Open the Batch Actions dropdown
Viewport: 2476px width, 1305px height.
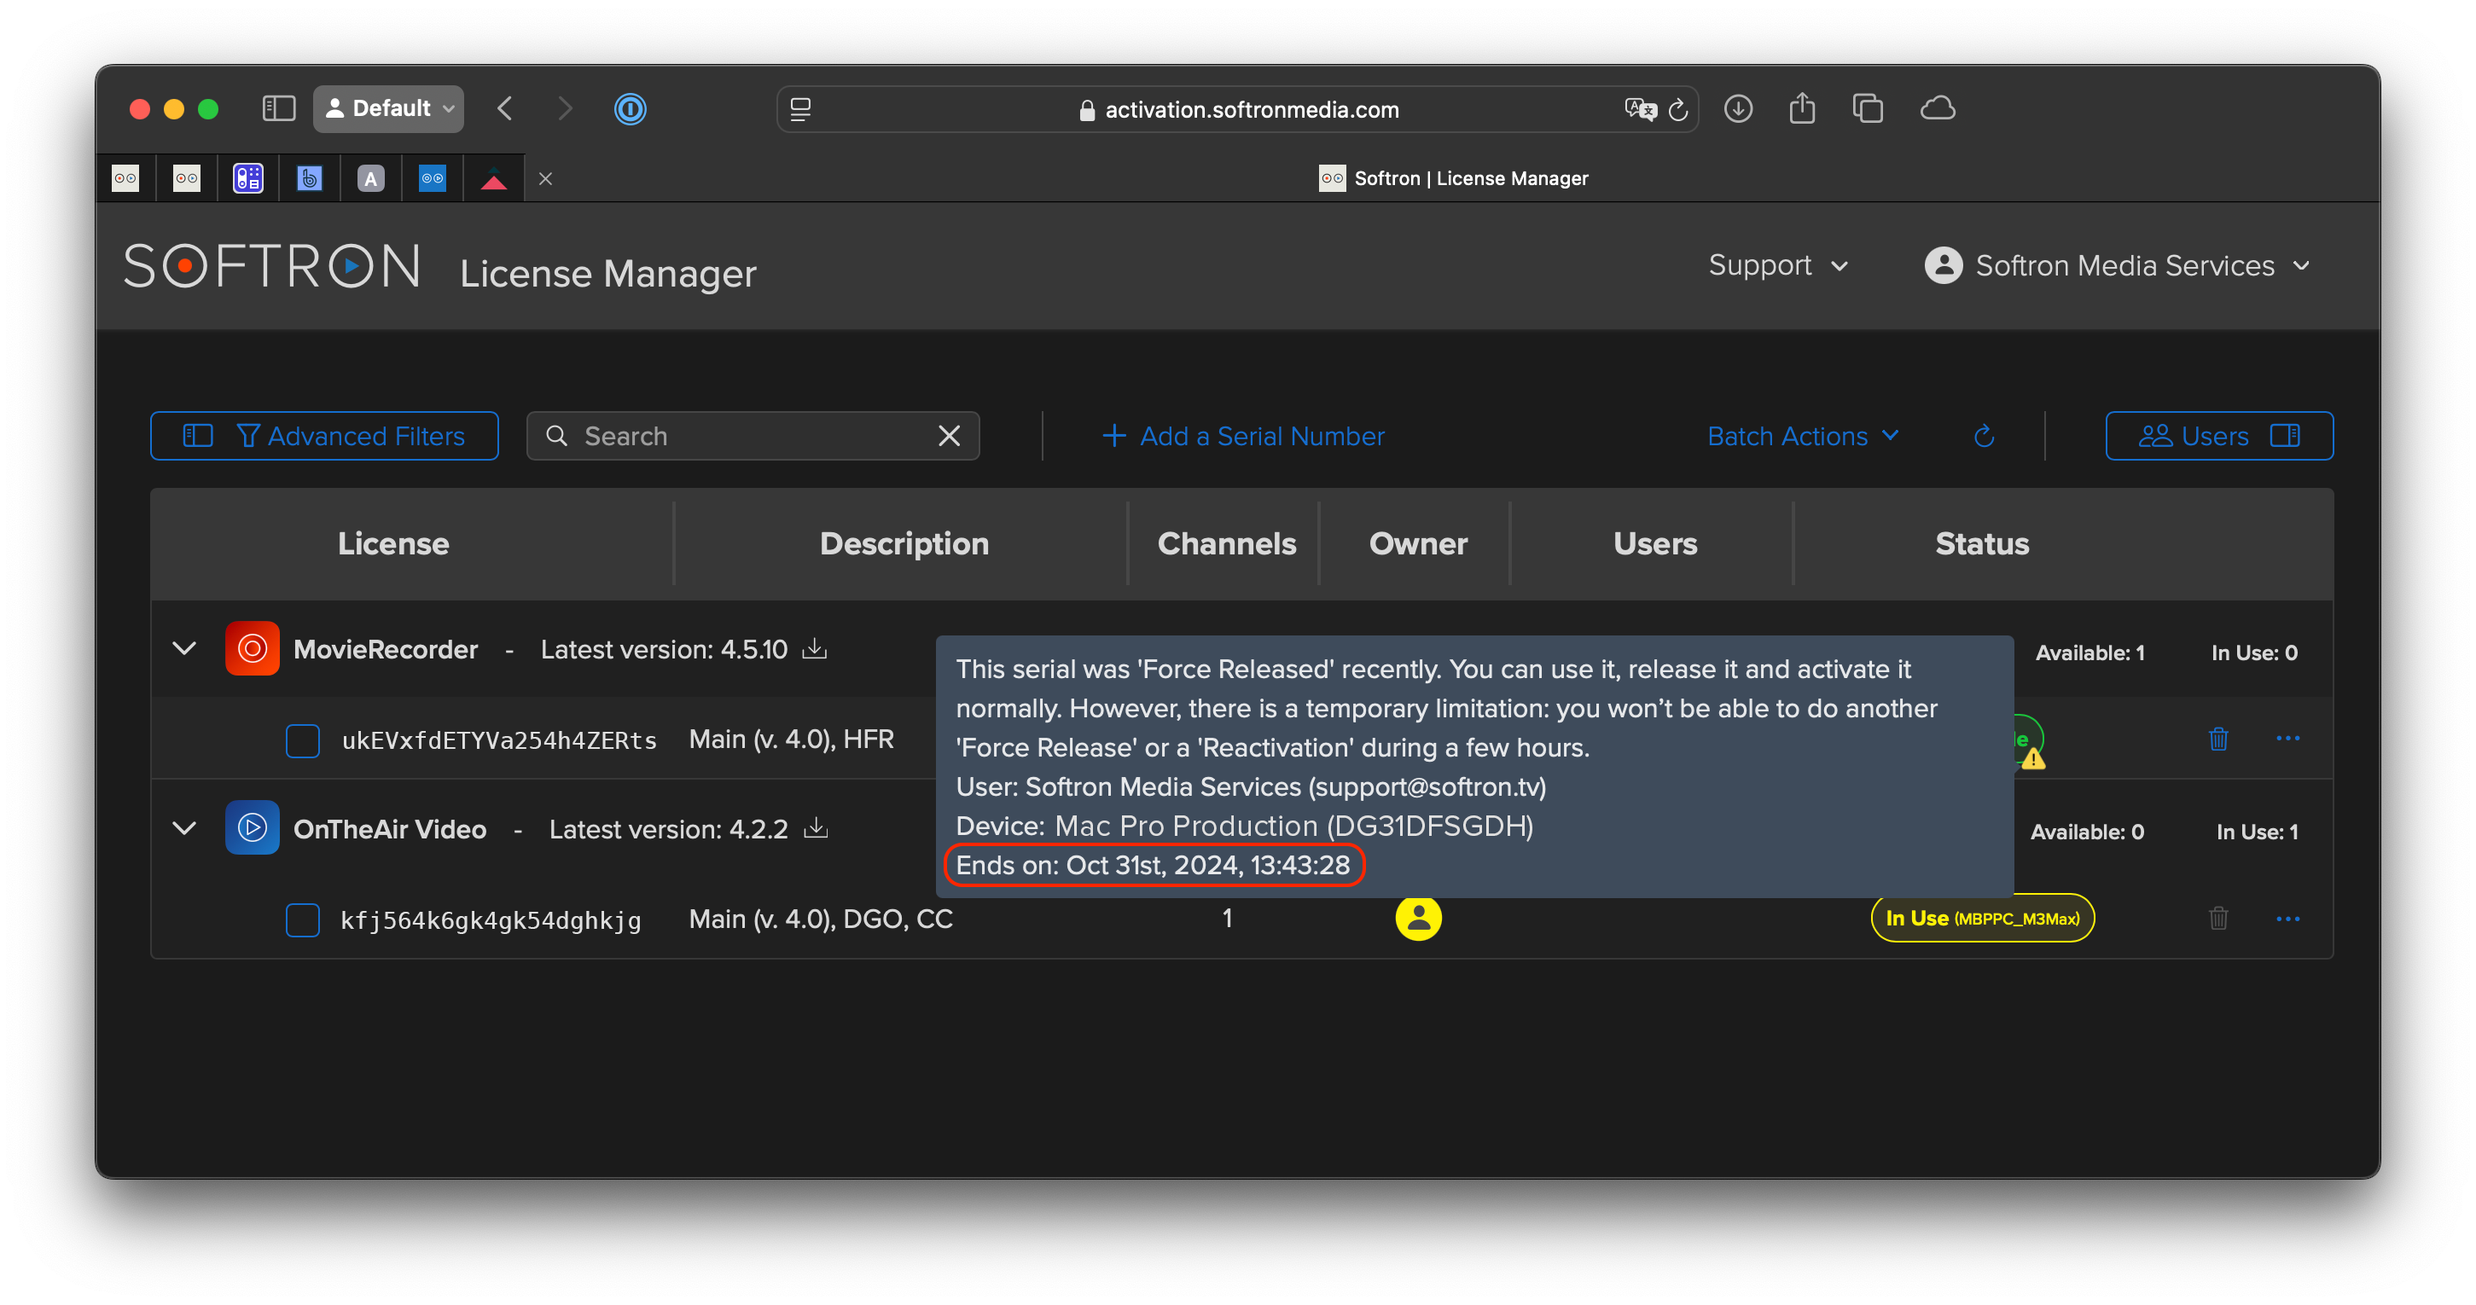[x=1803, y=437]
